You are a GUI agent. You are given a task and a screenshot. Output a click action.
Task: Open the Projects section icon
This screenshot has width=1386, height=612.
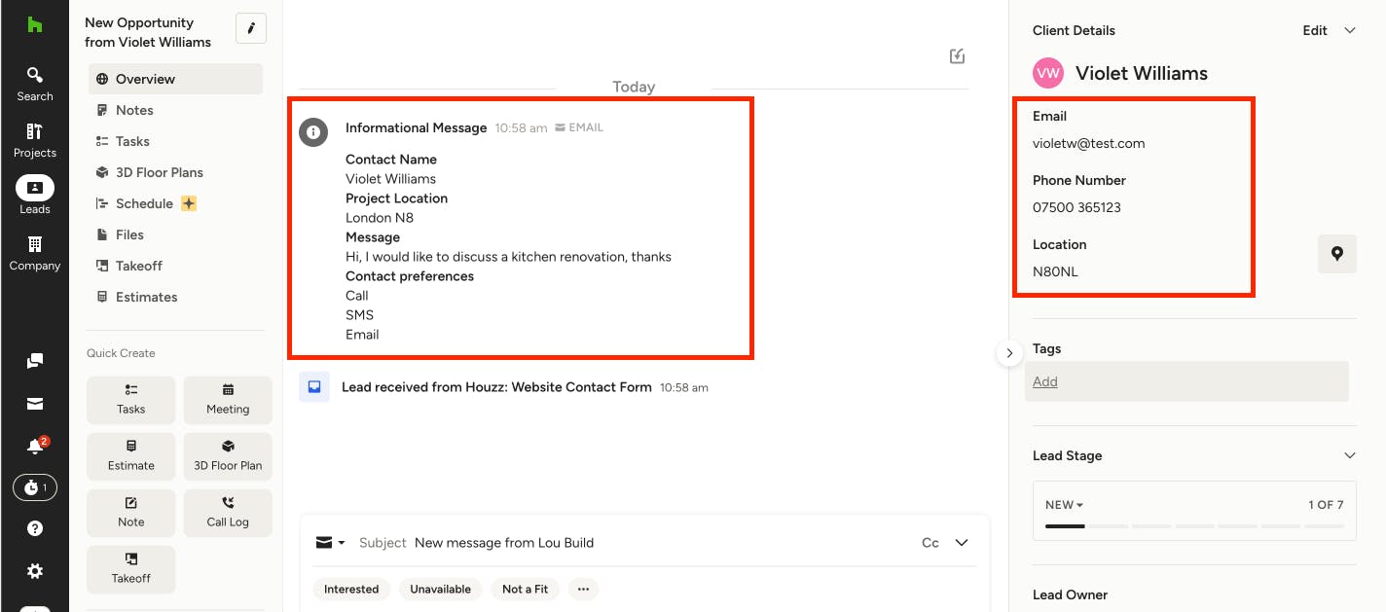34,140
